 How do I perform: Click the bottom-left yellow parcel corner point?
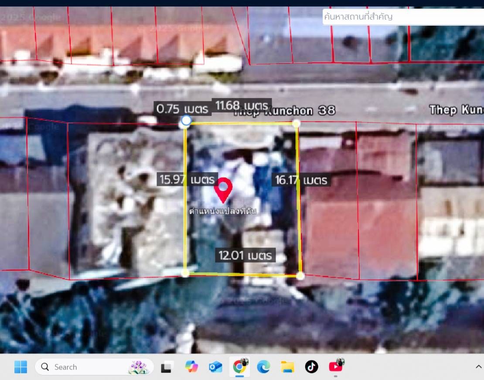click(185, 273)
